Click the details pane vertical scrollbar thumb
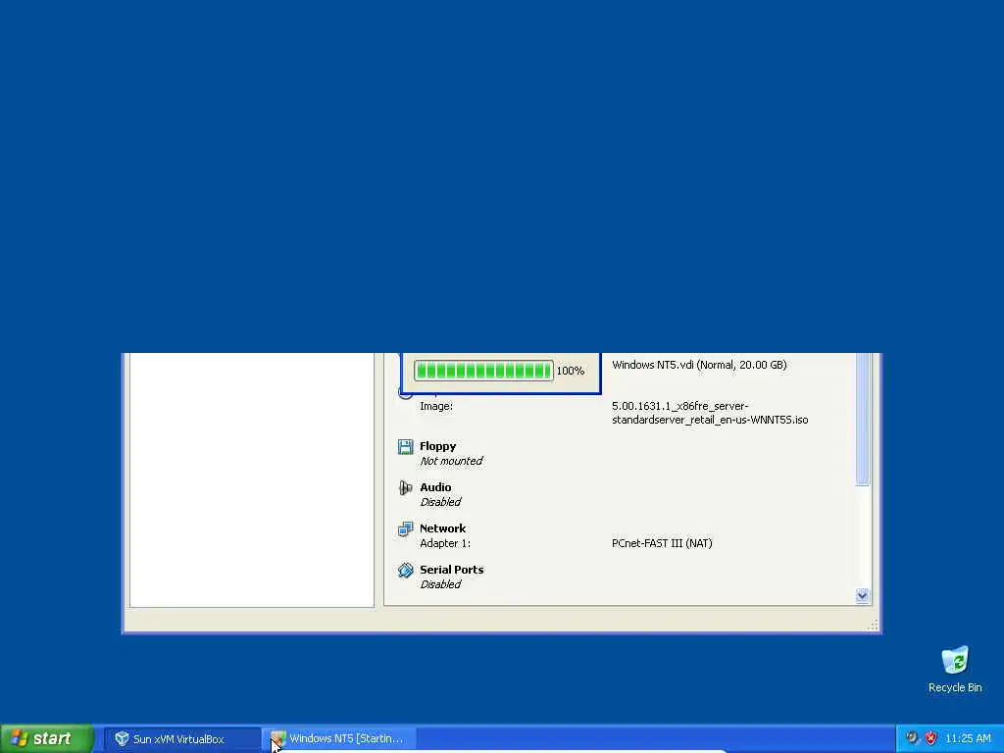 [x=862, y=420]
